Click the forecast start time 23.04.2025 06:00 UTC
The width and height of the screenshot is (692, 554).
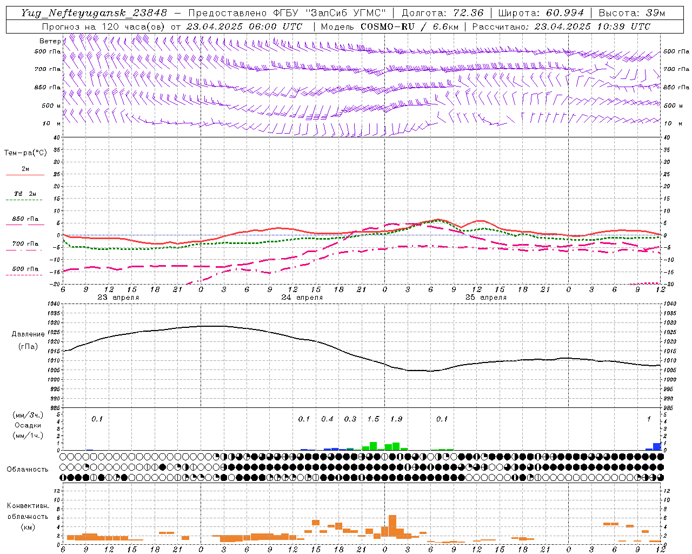click(244, 27)
